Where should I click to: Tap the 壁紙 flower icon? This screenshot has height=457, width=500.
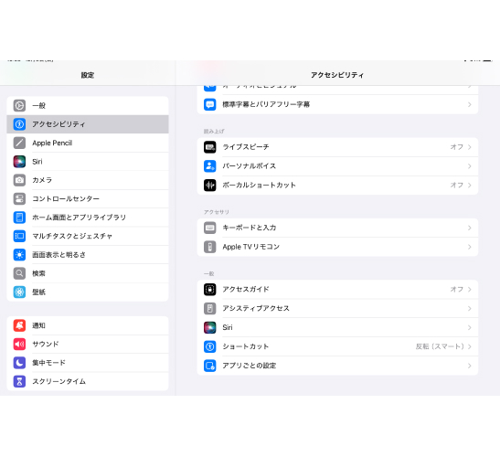[x=19, y=292]
